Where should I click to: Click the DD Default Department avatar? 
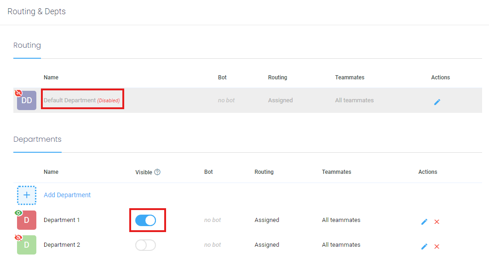27,100
